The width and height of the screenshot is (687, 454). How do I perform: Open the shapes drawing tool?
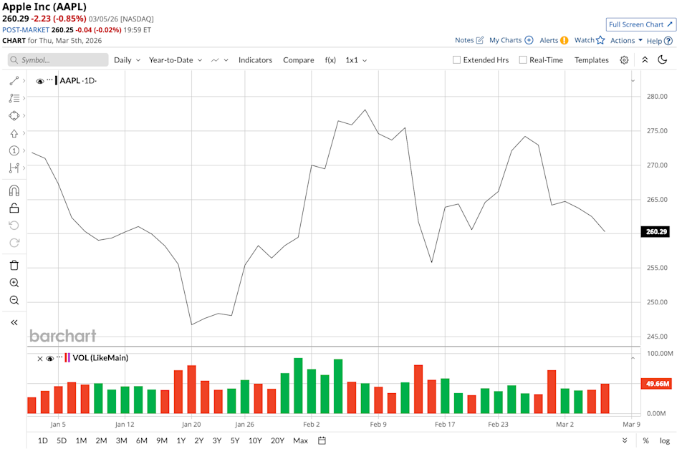click(x=14, y=115)
